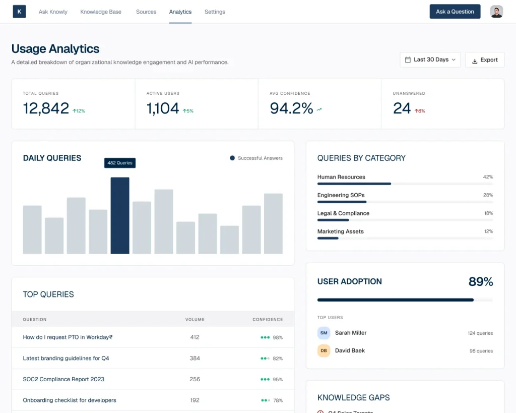Image resolution: width=516 pixels, height=413 pixels.
Task: Click the Engineering SOPs progress bar
Action: point(405,202)
